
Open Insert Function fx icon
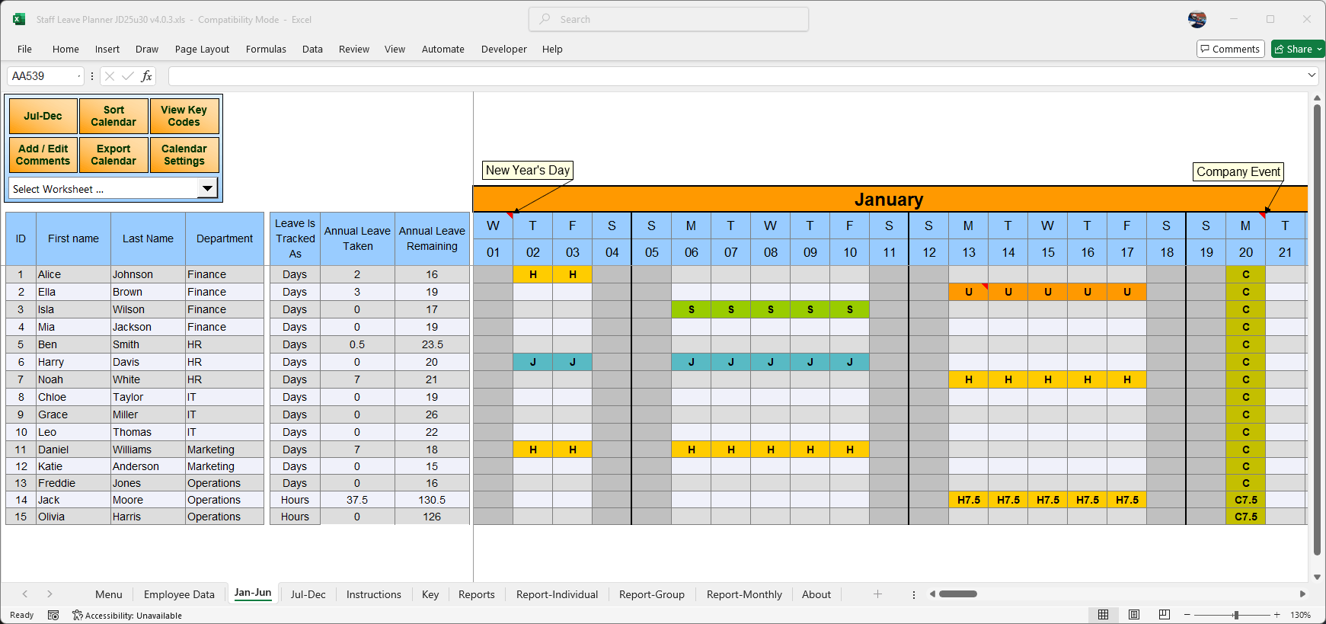[146, 76]
